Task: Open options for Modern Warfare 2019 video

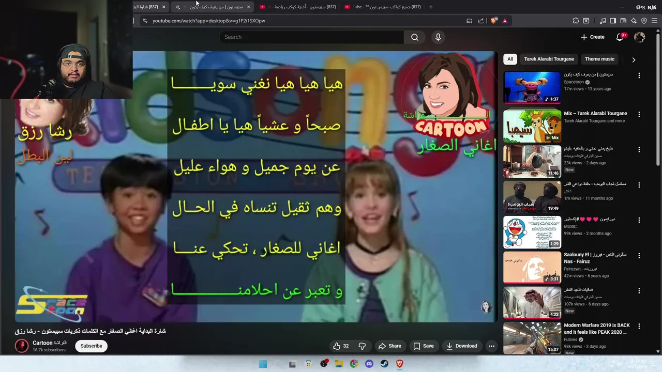Action: click(639, 326)
